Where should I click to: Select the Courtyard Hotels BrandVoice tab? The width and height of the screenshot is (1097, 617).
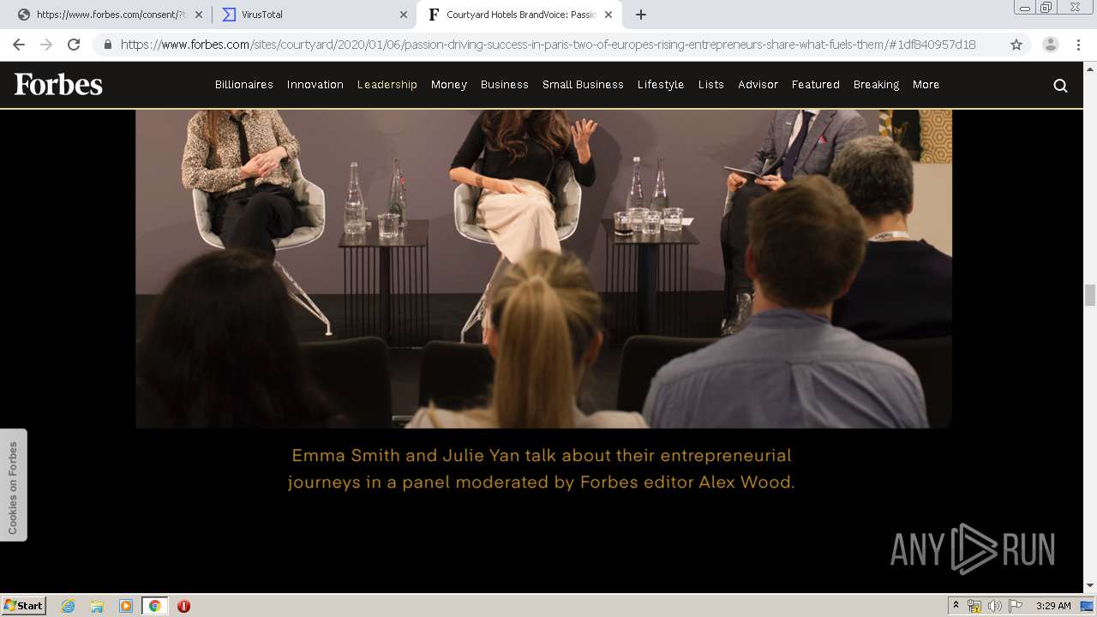click(520, 15)
